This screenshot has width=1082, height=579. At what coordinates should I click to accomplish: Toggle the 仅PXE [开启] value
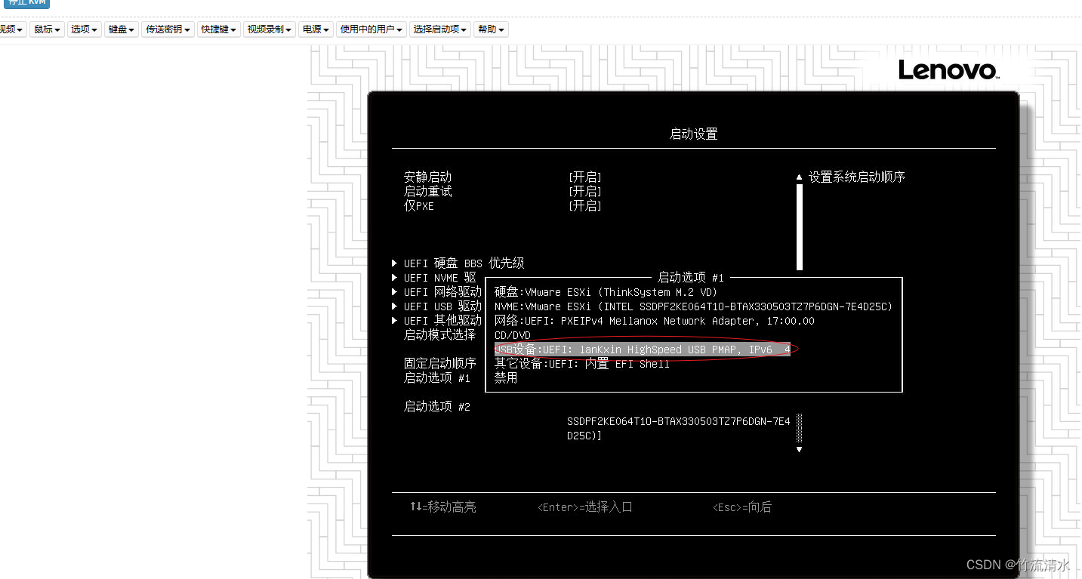[x=585, y=205]
